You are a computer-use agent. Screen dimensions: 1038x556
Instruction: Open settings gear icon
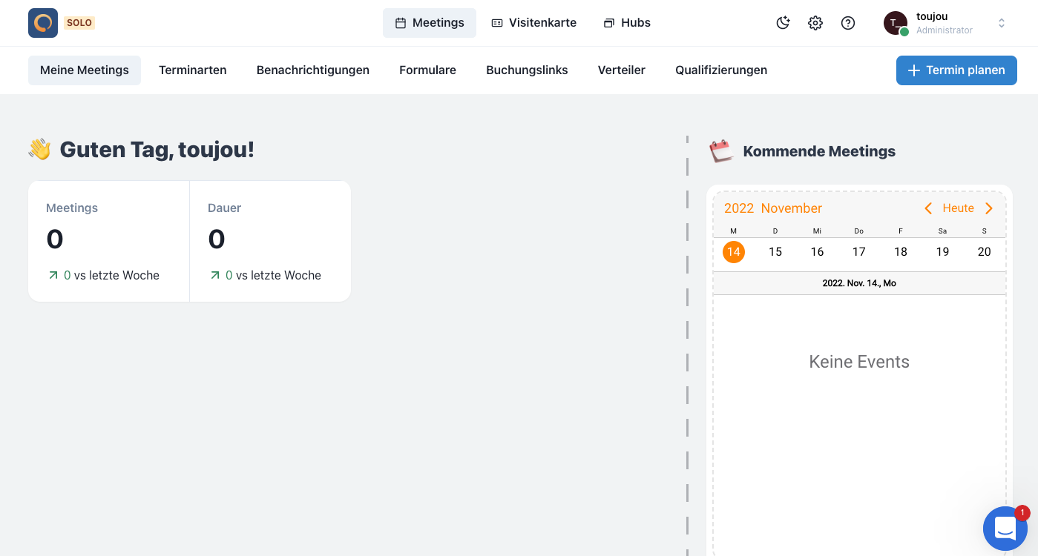coord(815,23)
